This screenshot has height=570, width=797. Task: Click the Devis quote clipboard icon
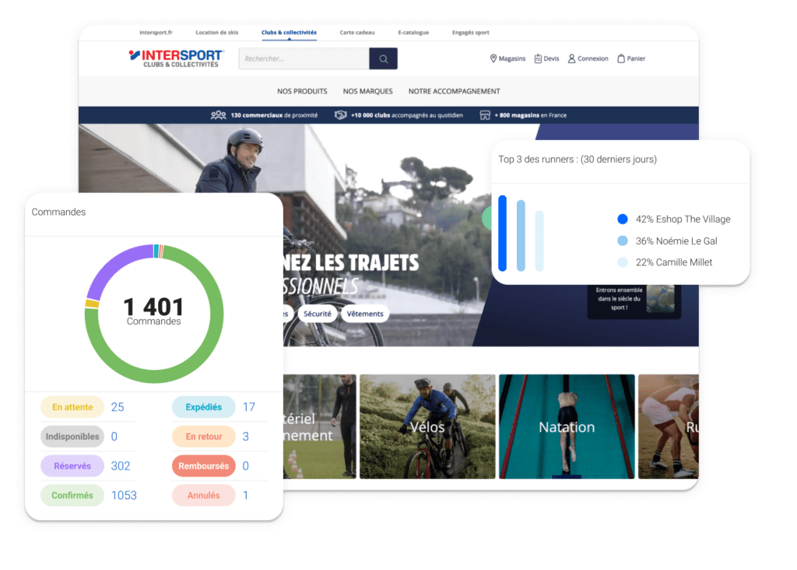pos(538,58)
